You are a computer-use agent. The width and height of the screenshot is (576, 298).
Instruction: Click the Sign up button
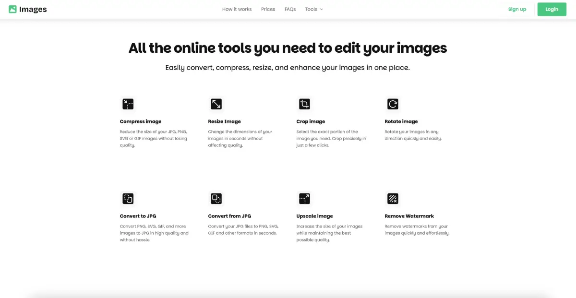point(517,9)
